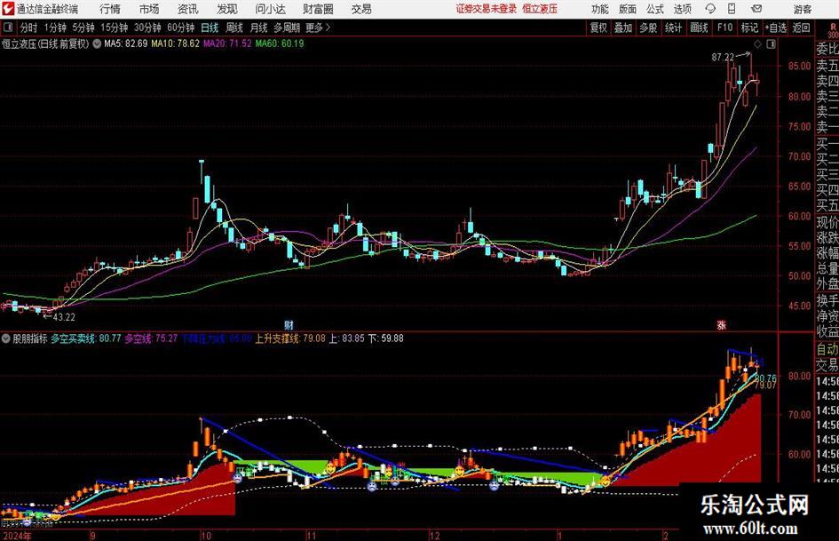This screenshot has height=541, width=839.
Task: Open the 市场 menu
Action: point(149,9)
